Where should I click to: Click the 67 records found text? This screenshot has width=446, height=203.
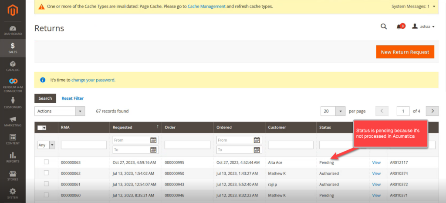(112, 111)
